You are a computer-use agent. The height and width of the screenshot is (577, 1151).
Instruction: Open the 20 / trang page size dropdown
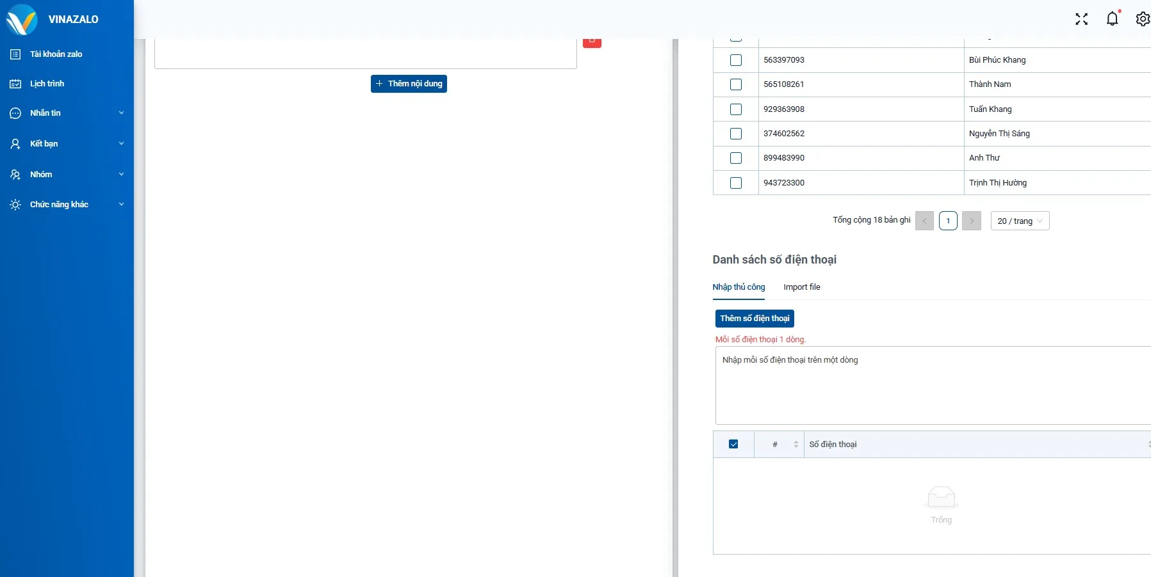pos(1020,221)
